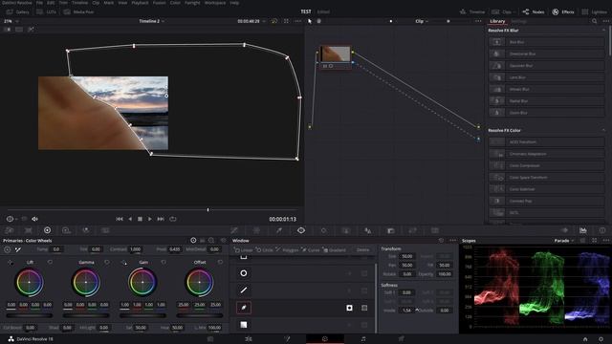Viewport: 612px width, 344px height.
Task: Open the Help menu
Action: click(234, 3)
